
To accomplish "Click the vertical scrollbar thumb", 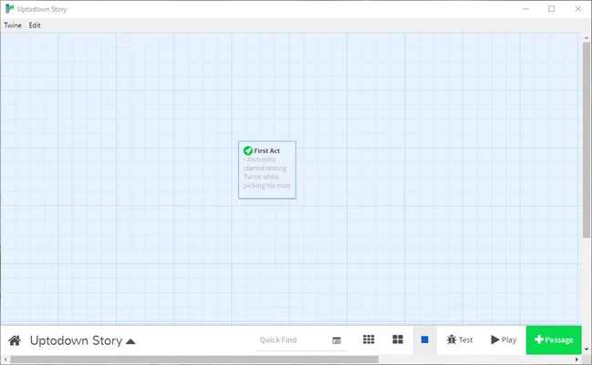I will [x=586, y=140].
